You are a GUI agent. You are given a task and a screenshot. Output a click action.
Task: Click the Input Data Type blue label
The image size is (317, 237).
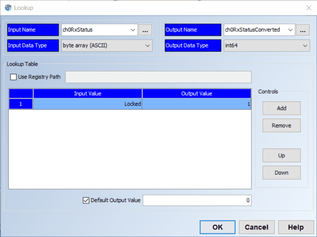(x=33, y=46)
